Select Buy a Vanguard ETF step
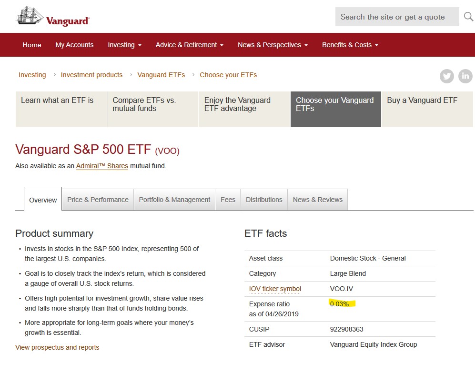475x373 pixels. click(427, 109)
